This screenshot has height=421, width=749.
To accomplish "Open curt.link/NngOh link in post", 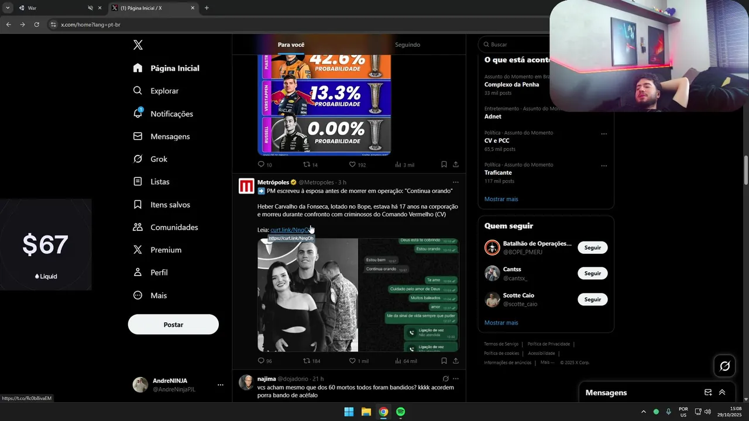I will coord(291,230).
